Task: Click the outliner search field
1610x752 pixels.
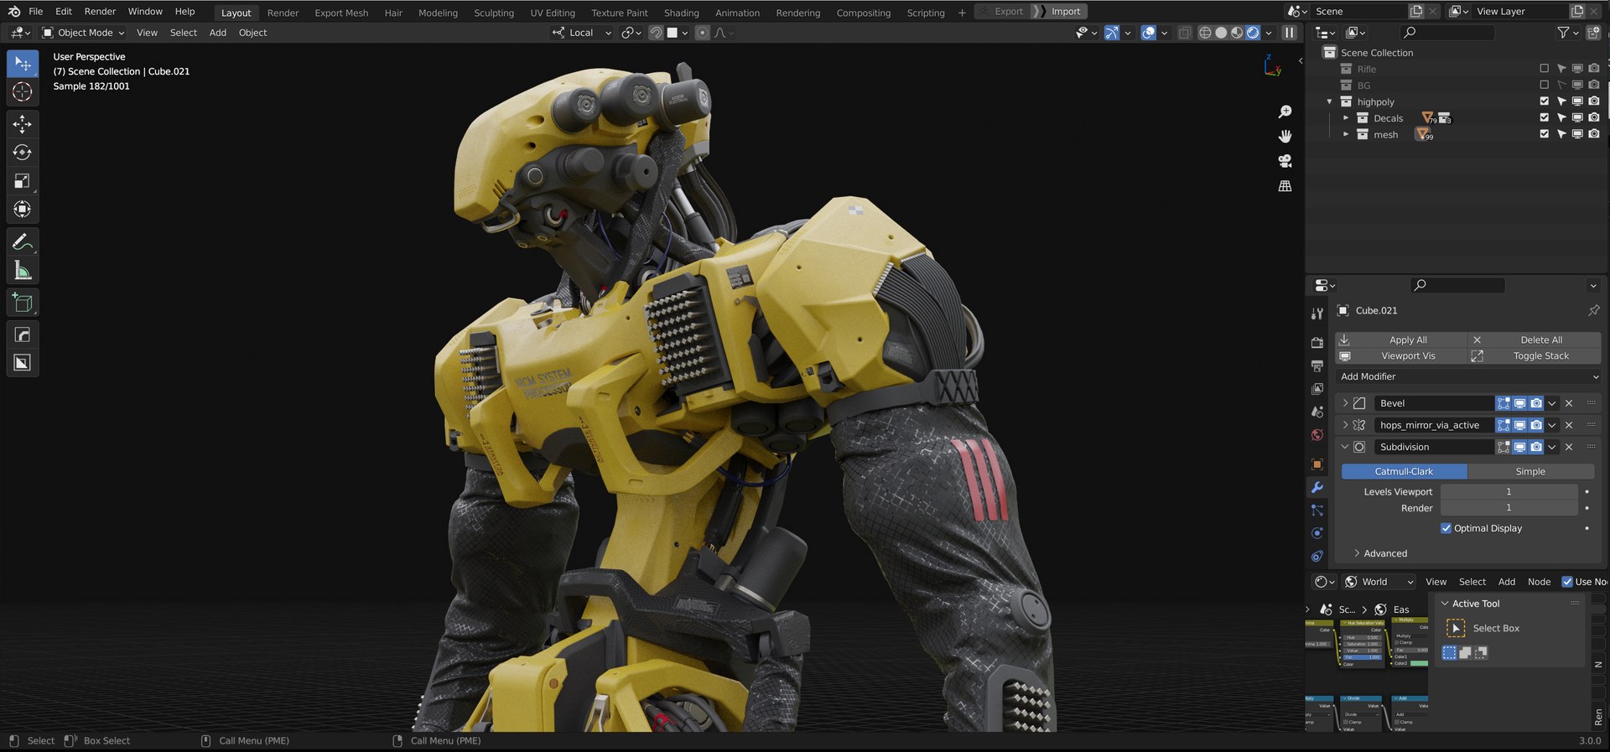Action: [1446, 32]
